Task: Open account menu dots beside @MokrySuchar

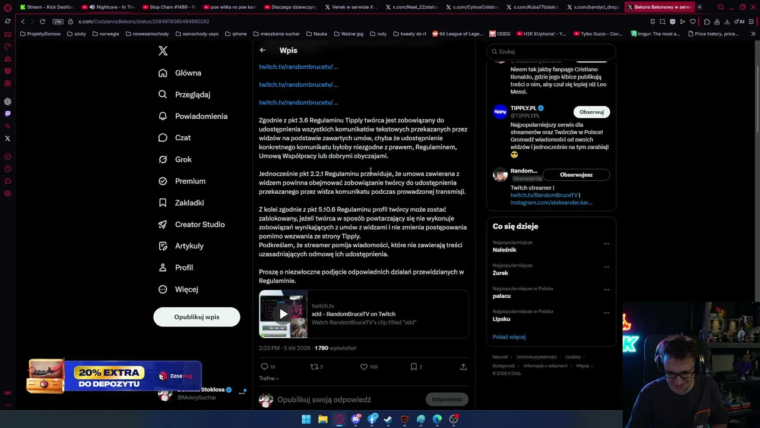Action: tap(242, 392)
